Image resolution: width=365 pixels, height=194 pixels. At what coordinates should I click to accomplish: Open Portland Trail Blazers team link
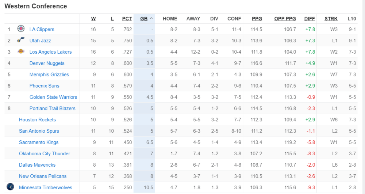[x=52, y=108]
